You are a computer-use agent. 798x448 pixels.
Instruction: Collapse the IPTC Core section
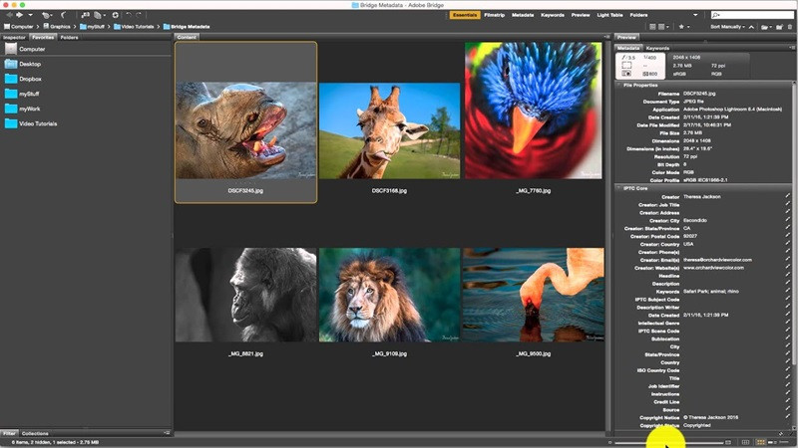point(619,188)
